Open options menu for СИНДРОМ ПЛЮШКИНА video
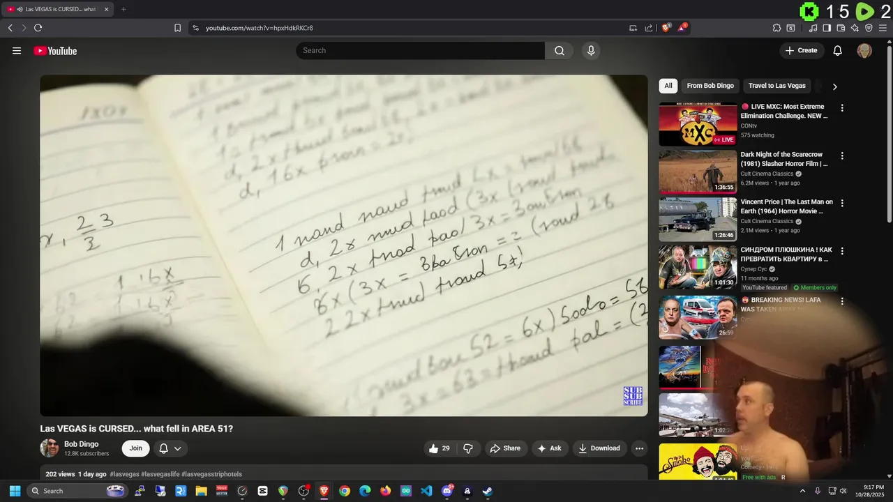Image resolution: width=893 pixels, height=502 pixels. (x=842, y=250)
